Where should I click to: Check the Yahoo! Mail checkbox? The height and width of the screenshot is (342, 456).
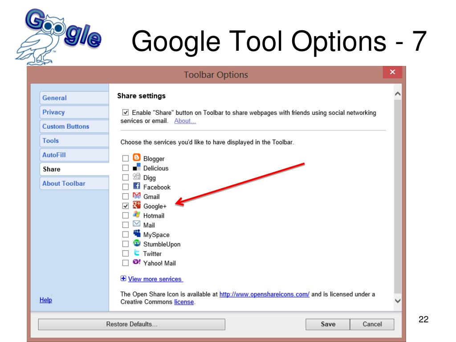125,263
